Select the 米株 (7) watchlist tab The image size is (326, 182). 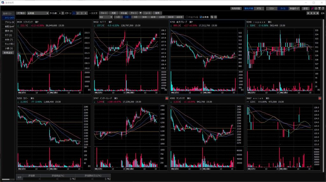pos(8,40)
